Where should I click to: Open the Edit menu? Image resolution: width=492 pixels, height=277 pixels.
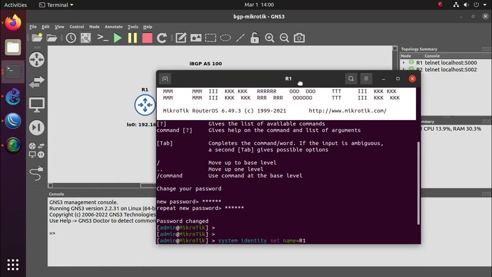46,27
